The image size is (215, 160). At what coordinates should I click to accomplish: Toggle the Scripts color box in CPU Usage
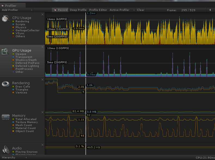[x=13, y=24]
